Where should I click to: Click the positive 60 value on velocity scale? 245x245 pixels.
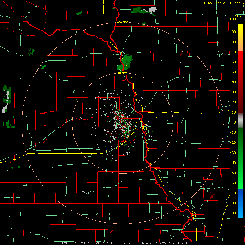point(234,62)
